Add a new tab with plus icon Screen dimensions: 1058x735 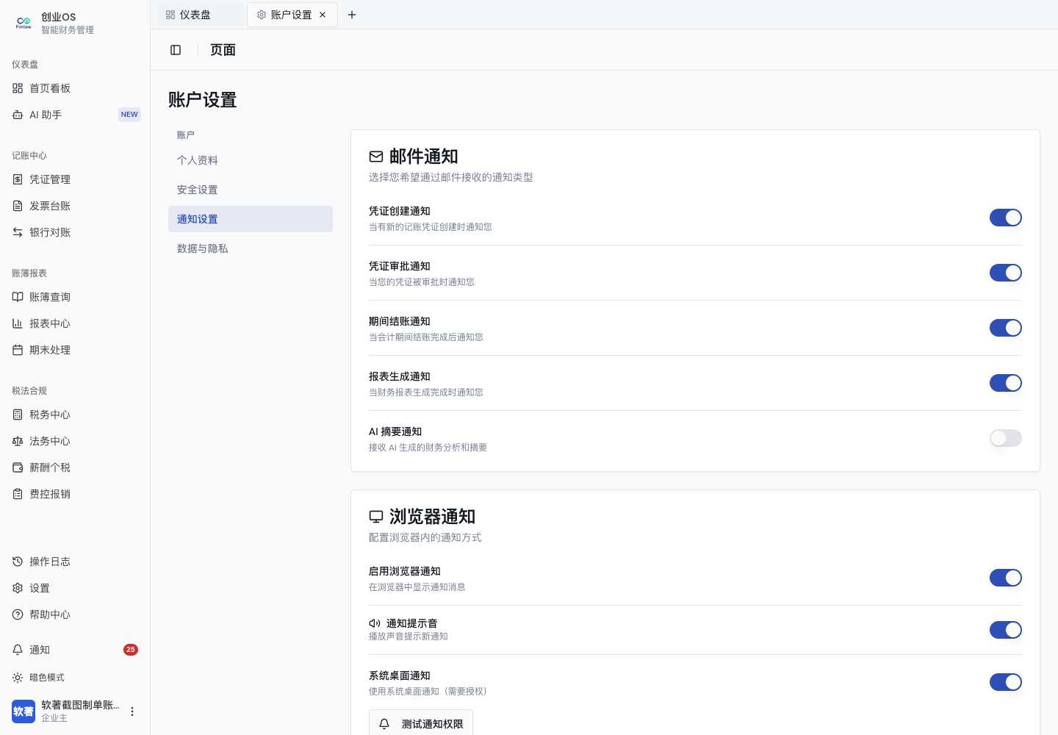[352, 15]
